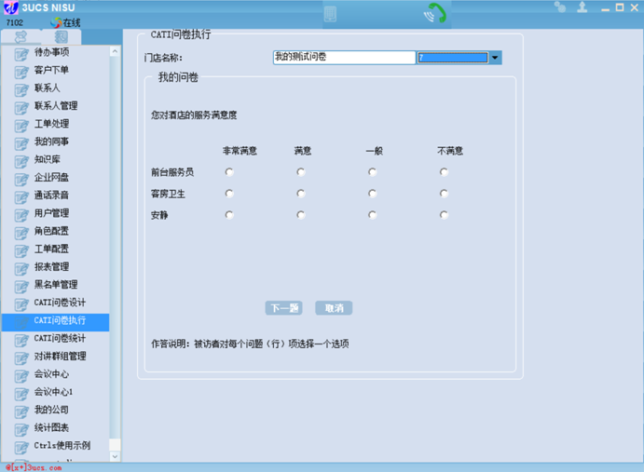Click the sidebar scrollbar up arrow
The width and height of the screenshot is (644, 472).
coord(115,51)
